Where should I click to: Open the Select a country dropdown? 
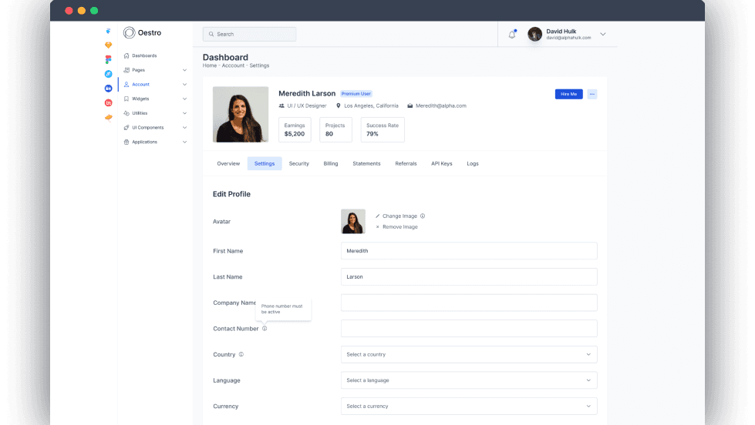(x=469, y=354)
